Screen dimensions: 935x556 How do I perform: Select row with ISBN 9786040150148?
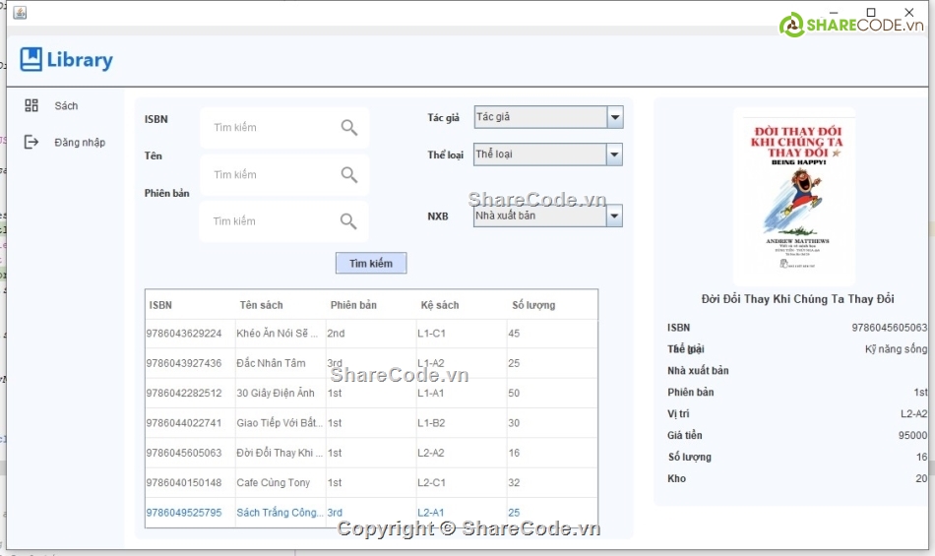371,483
